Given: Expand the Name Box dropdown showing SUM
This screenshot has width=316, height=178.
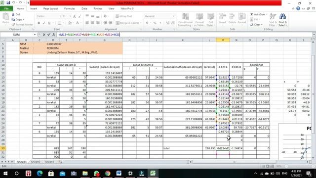Looking at the screenshot, I should pos(35,35).
